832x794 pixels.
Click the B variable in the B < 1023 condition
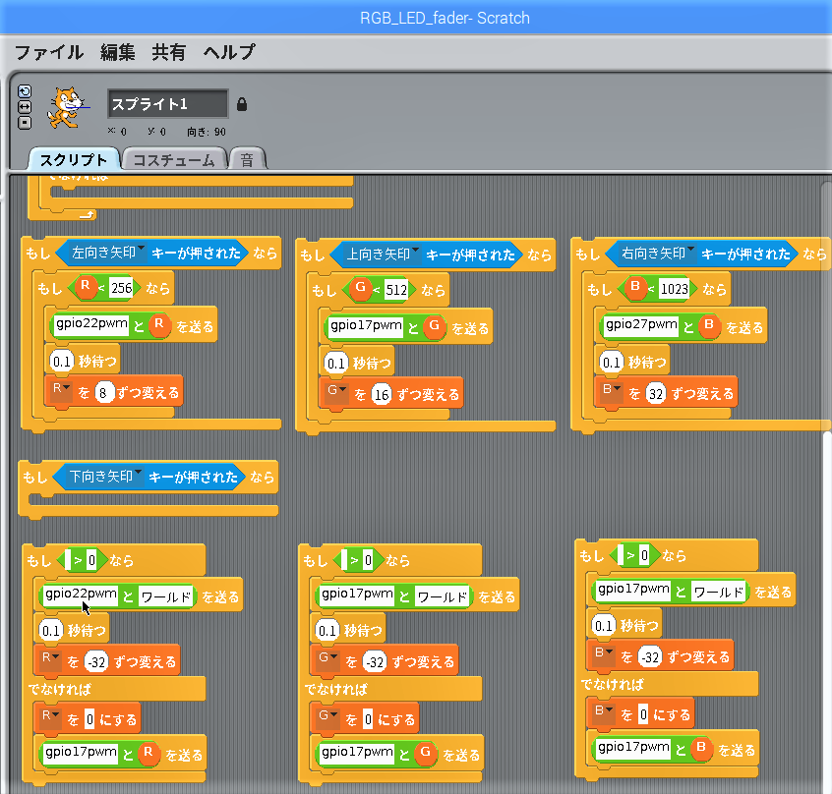(634, 288)
